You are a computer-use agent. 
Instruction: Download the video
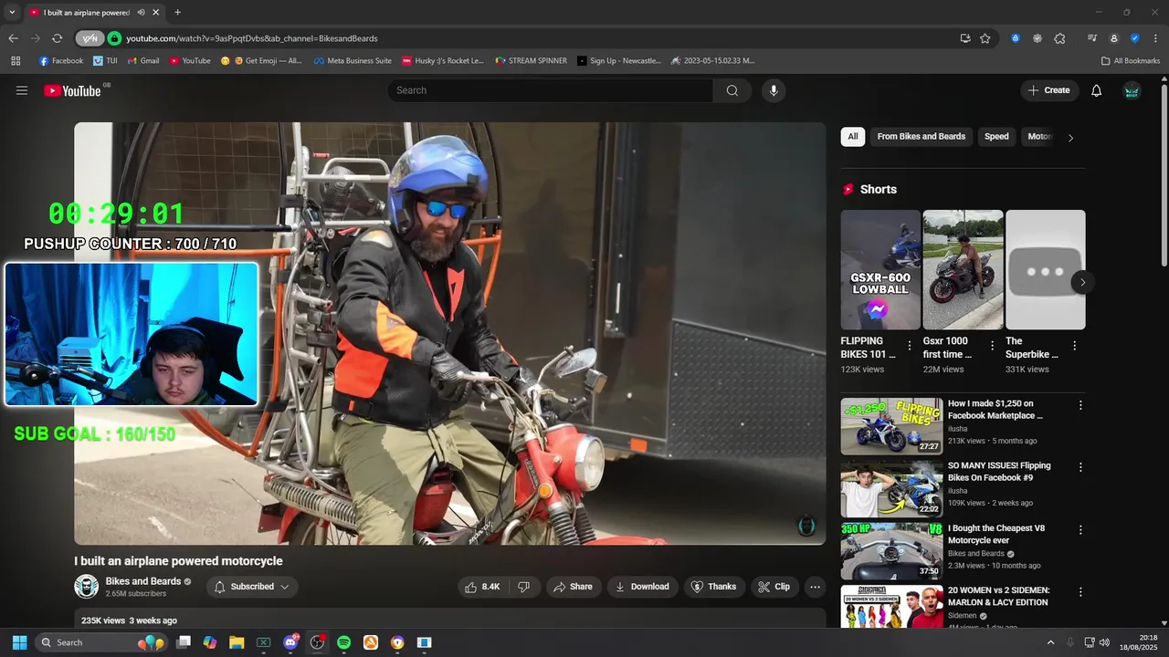(643, 587)
